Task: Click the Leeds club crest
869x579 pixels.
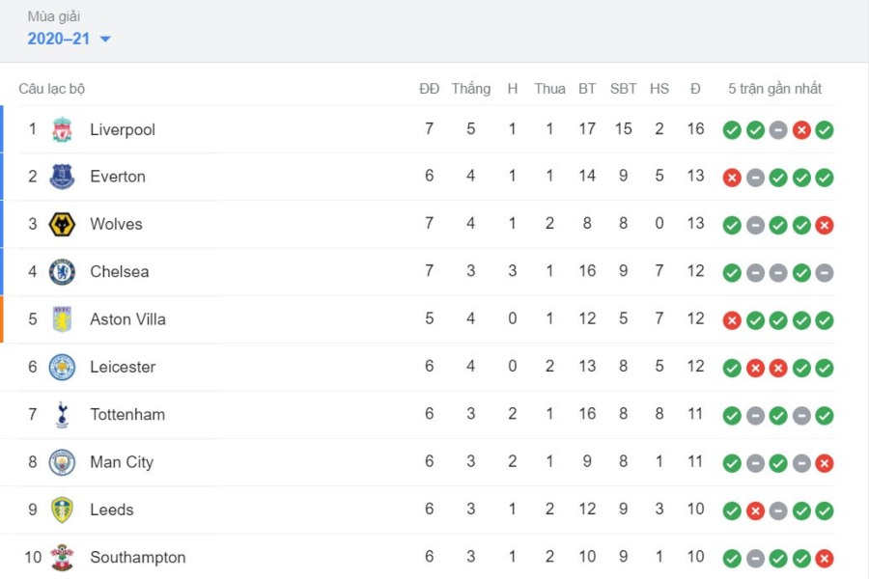Action: (63, 510)
